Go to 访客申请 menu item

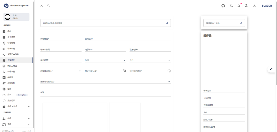click(x=16, y=49)
